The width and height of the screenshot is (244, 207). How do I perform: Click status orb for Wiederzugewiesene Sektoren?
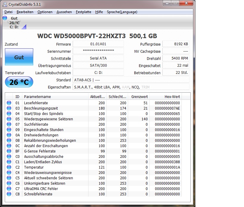[9, 119]
